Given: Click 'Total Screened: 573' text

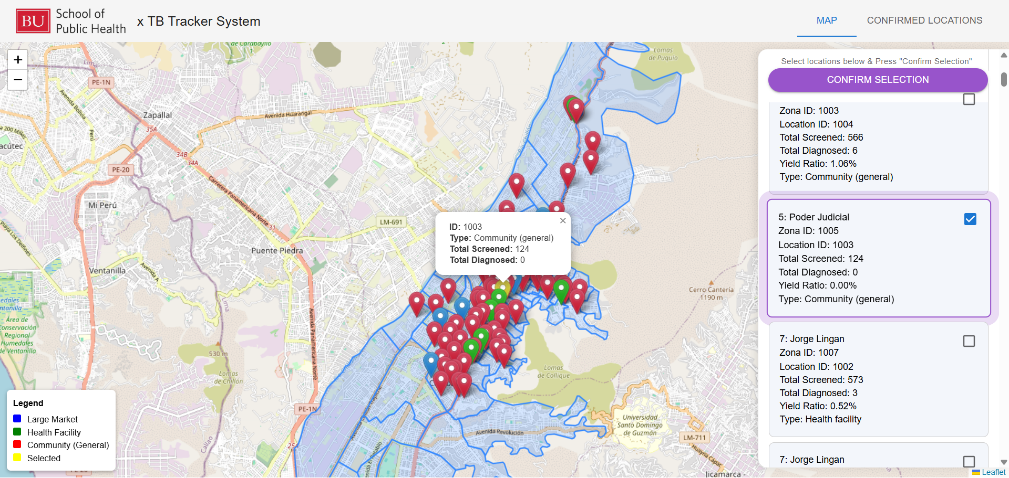Looking at the screenshot, I should 821,380.
